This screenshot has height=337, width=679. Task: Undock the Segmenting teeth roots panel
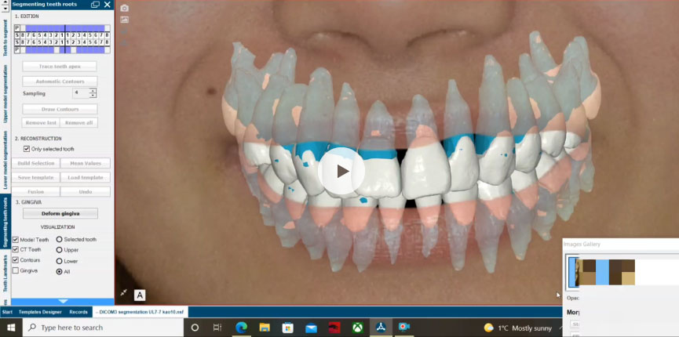(95, 5)
